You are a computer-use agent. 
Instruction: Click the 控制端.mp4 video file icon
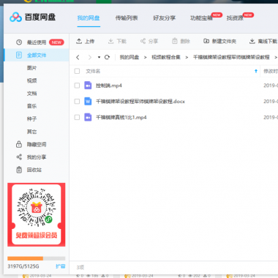tap(88, 86)
